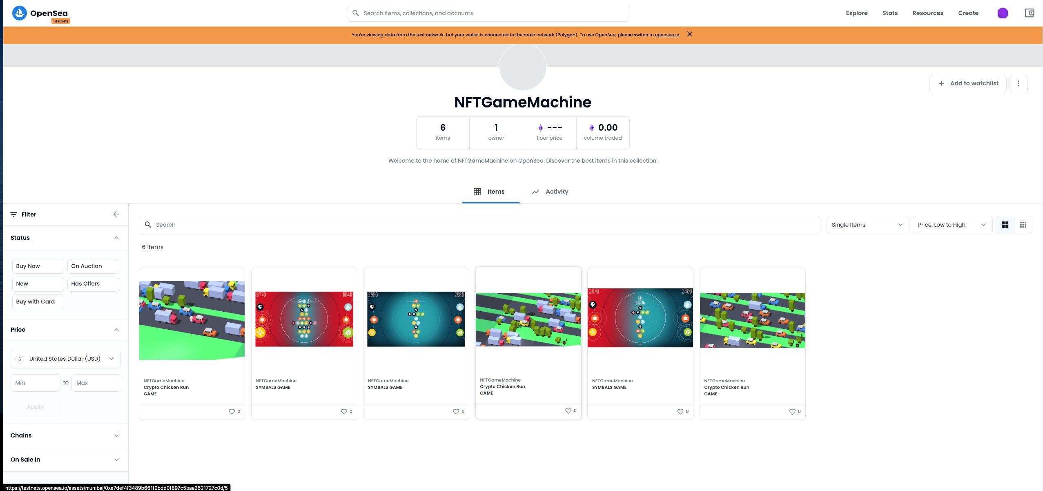Toggle the Buy Now status filter
1043x491 pixels.
(x=38, y=266)
